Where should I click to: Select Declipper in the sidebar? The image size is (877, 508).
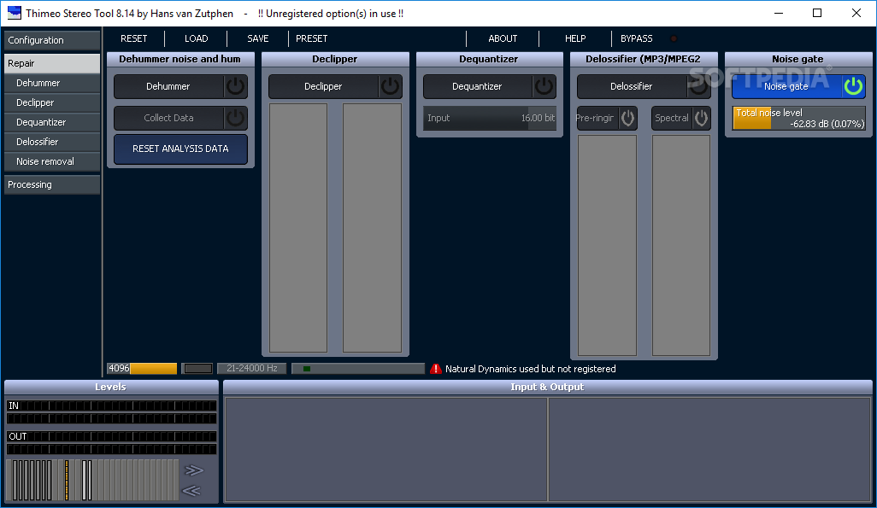click(x=52, y=102)
